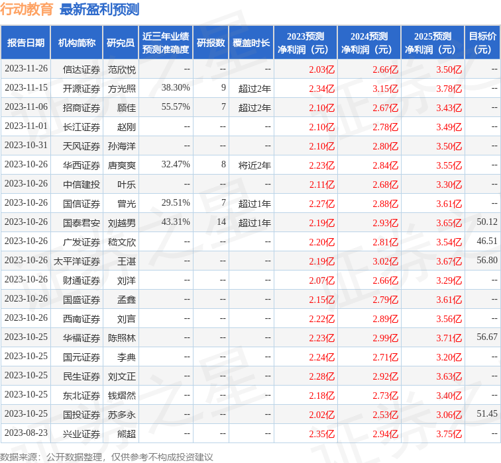
Task: Click accuracy value 32.47%
Action: pos(176,164)
